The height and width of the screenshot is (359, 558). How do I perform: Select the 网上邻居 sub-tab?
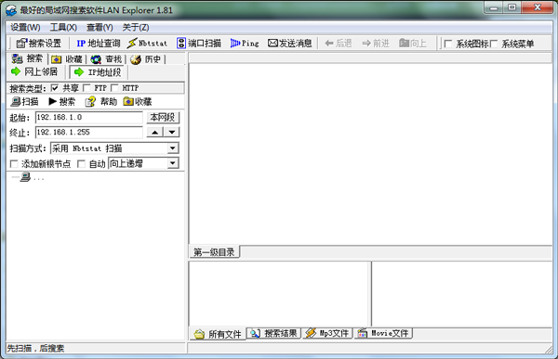[34, 72]
